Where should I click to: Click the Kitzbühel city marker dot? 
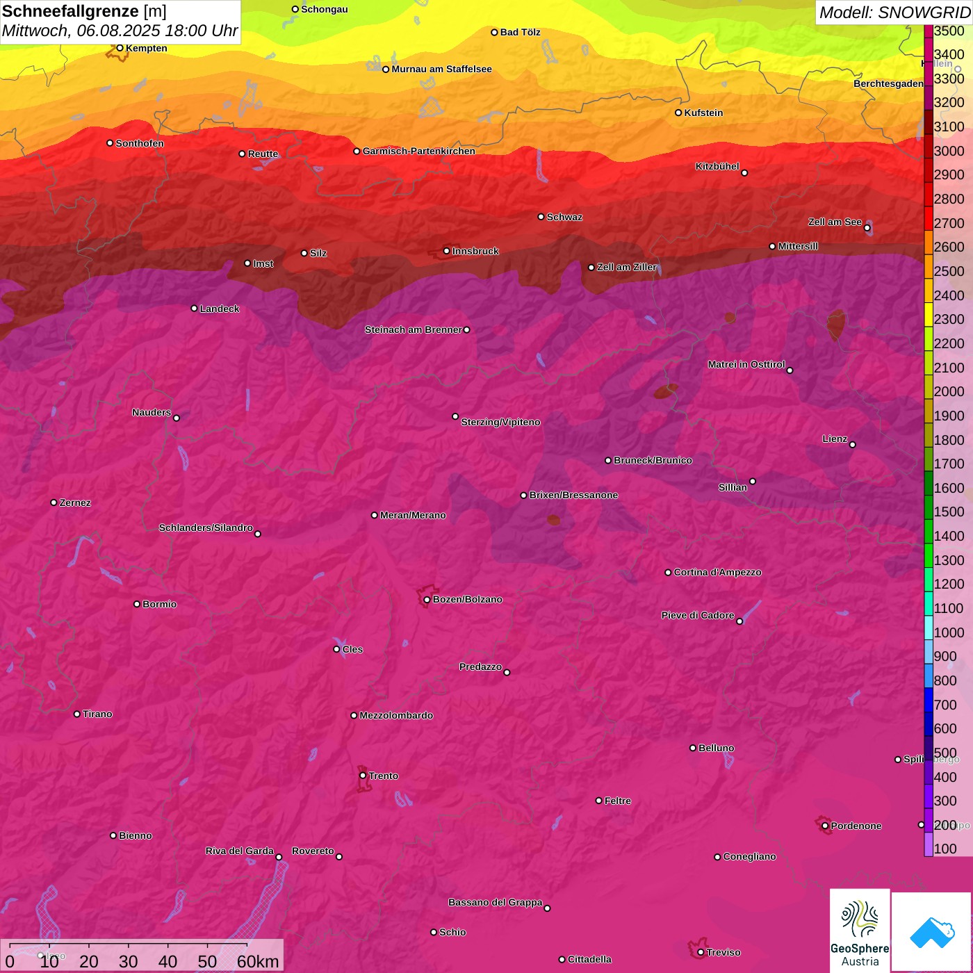coord(744,173)
